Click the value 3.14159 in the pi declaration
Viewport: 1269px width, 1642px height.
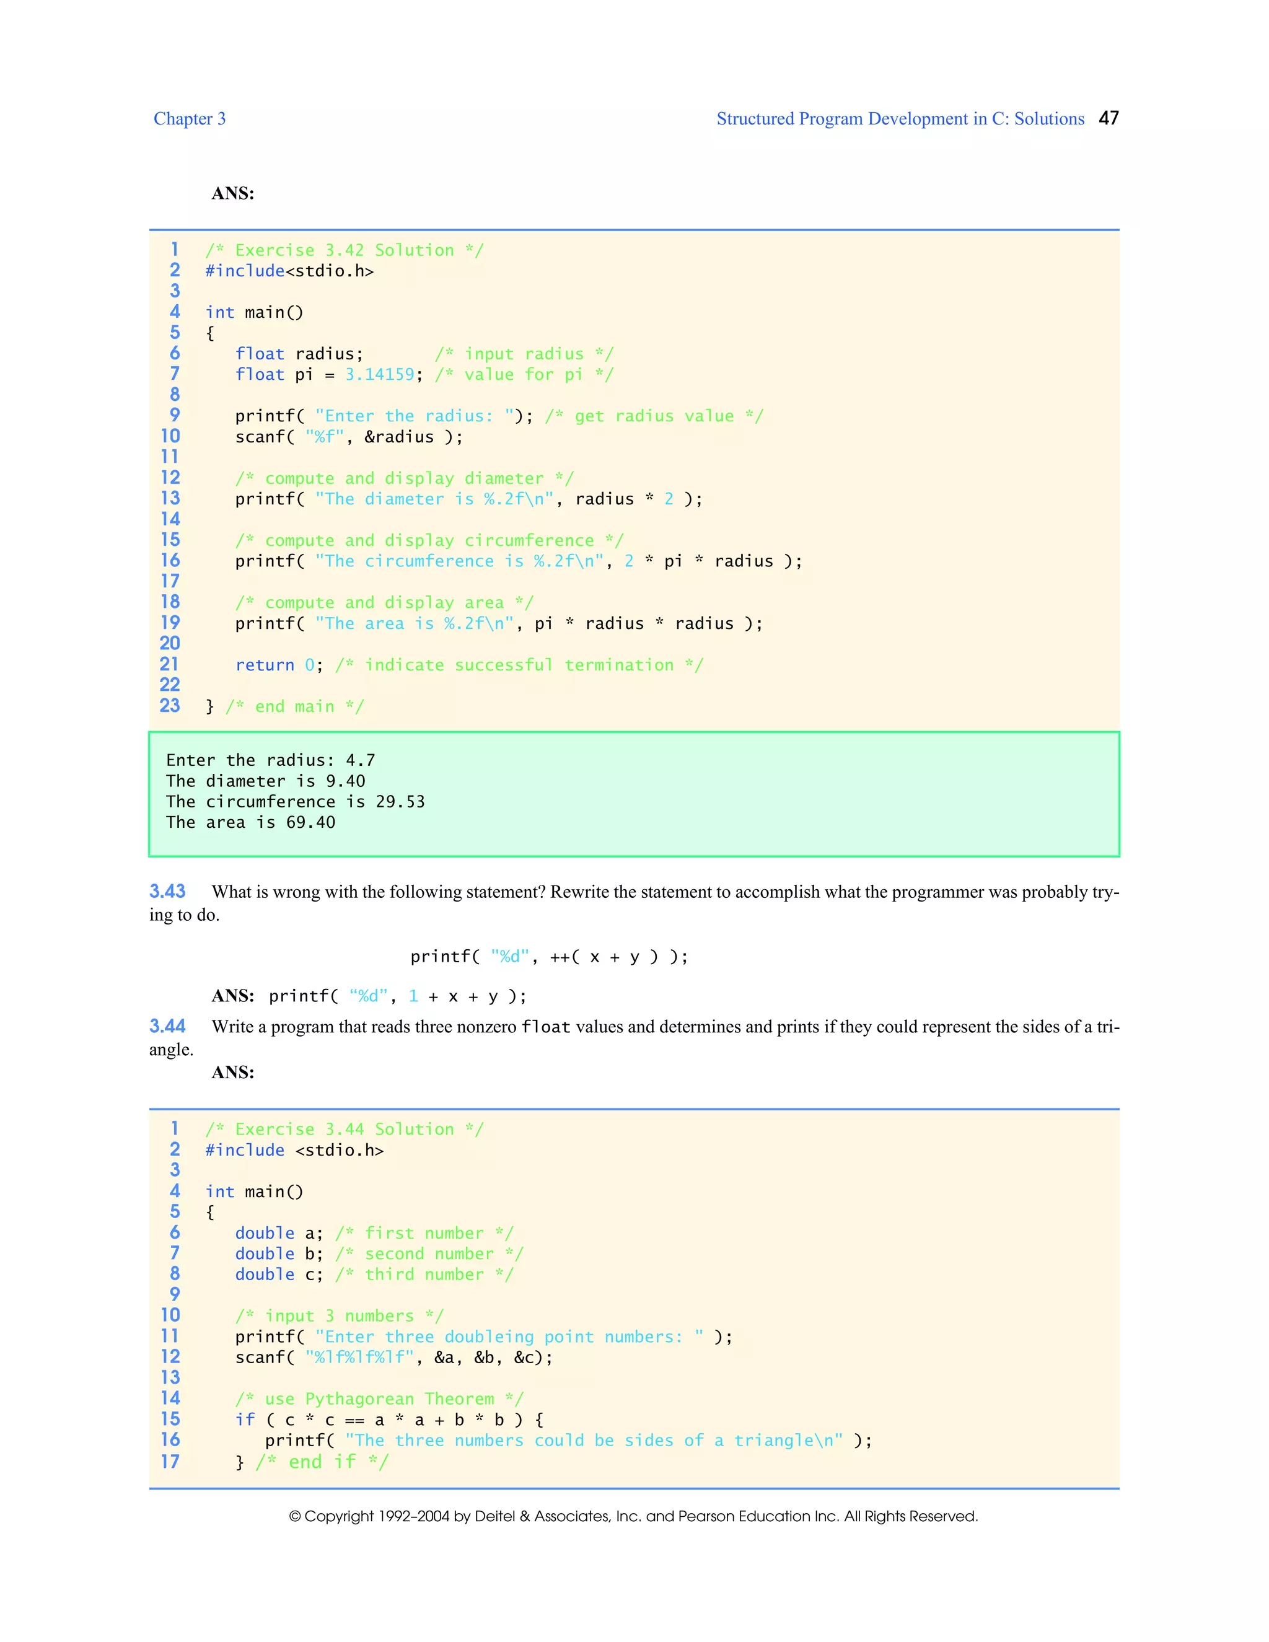coord(379,374)
